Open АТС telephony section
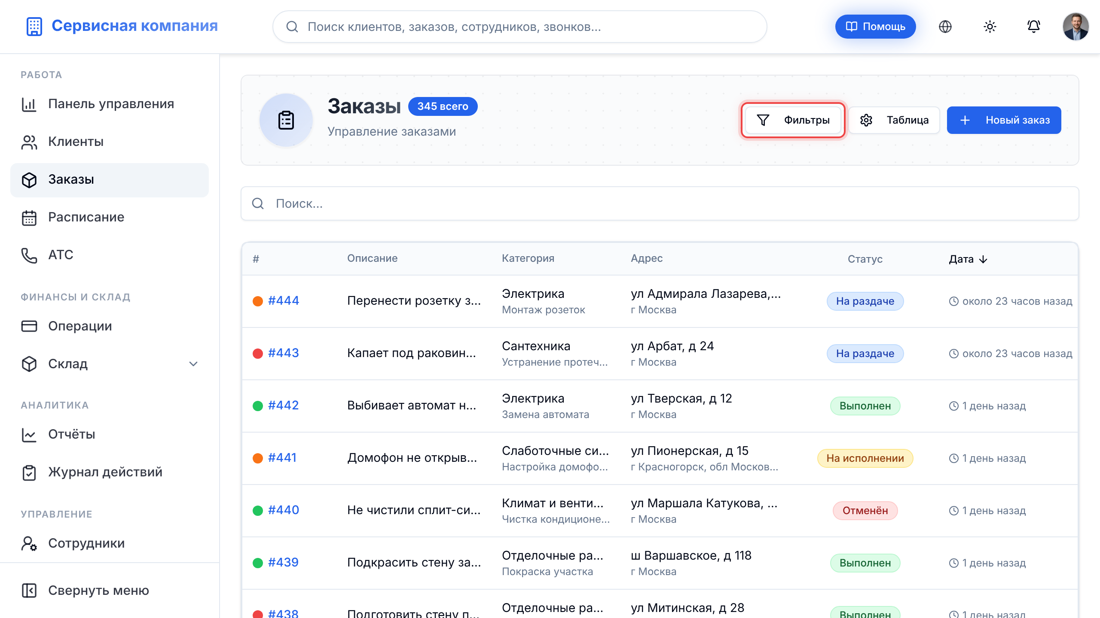This screenshot has height=618, width=1100. [x=110, y=255]
